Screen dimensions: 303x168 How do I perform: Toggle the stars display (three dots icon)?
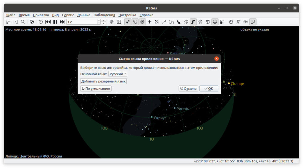click(x=128, y=22)
